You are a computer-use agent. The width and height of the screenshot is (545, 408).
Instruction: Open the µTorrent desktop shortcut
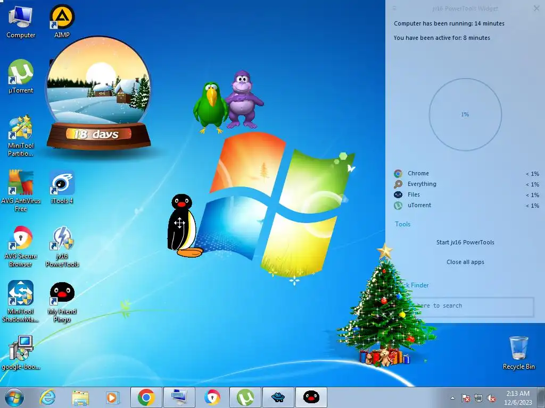pyautogui.click(x=21, y=76)
